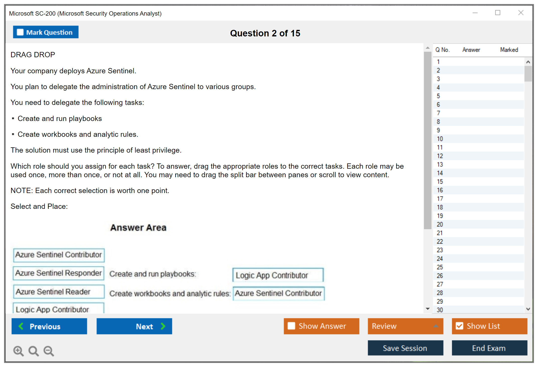
Task: Click the Marked column header
Action: pyautogui.click(x=509, y=50)
